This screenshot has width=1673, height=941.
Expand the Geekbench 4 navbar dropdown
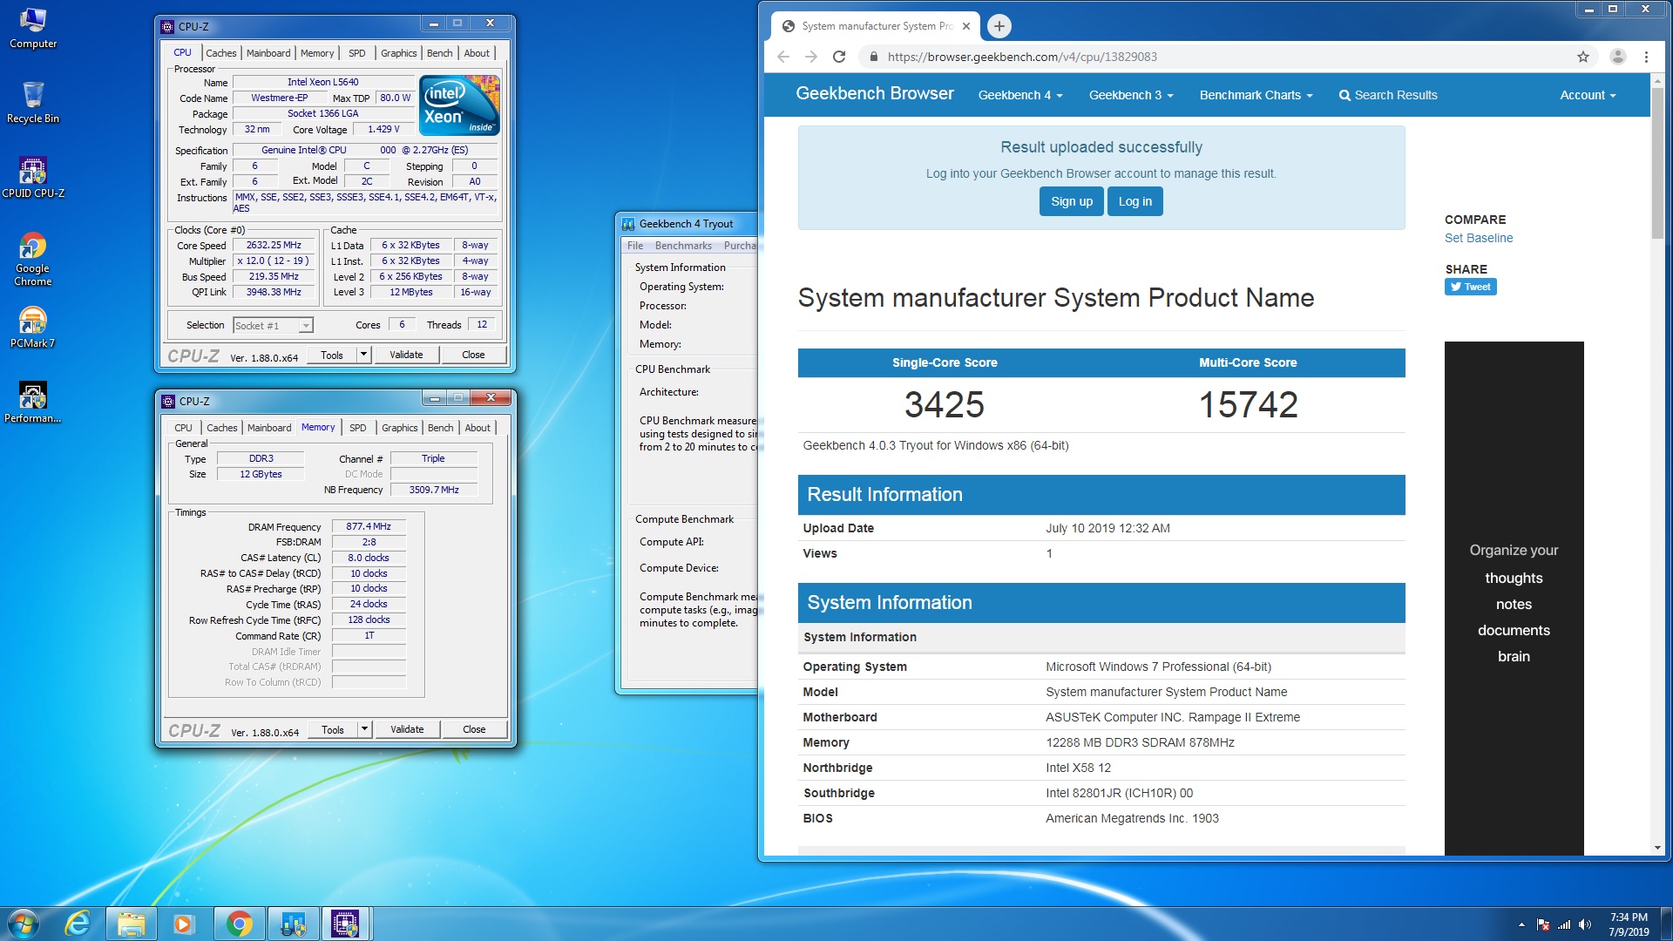click(x=1020, y=95)
